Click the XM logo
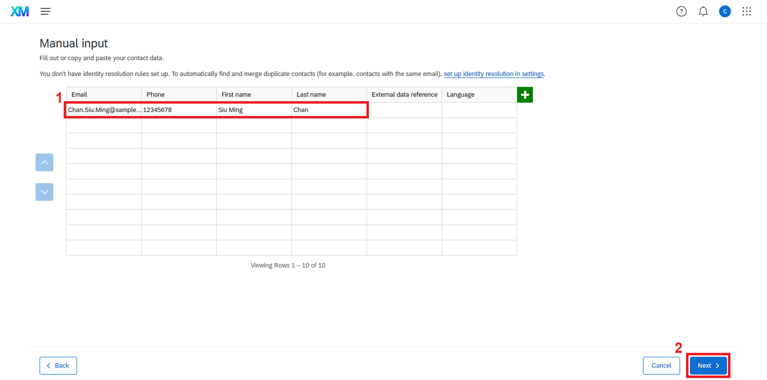The width and height of the screenshot is (767, 380). (20, 11)
